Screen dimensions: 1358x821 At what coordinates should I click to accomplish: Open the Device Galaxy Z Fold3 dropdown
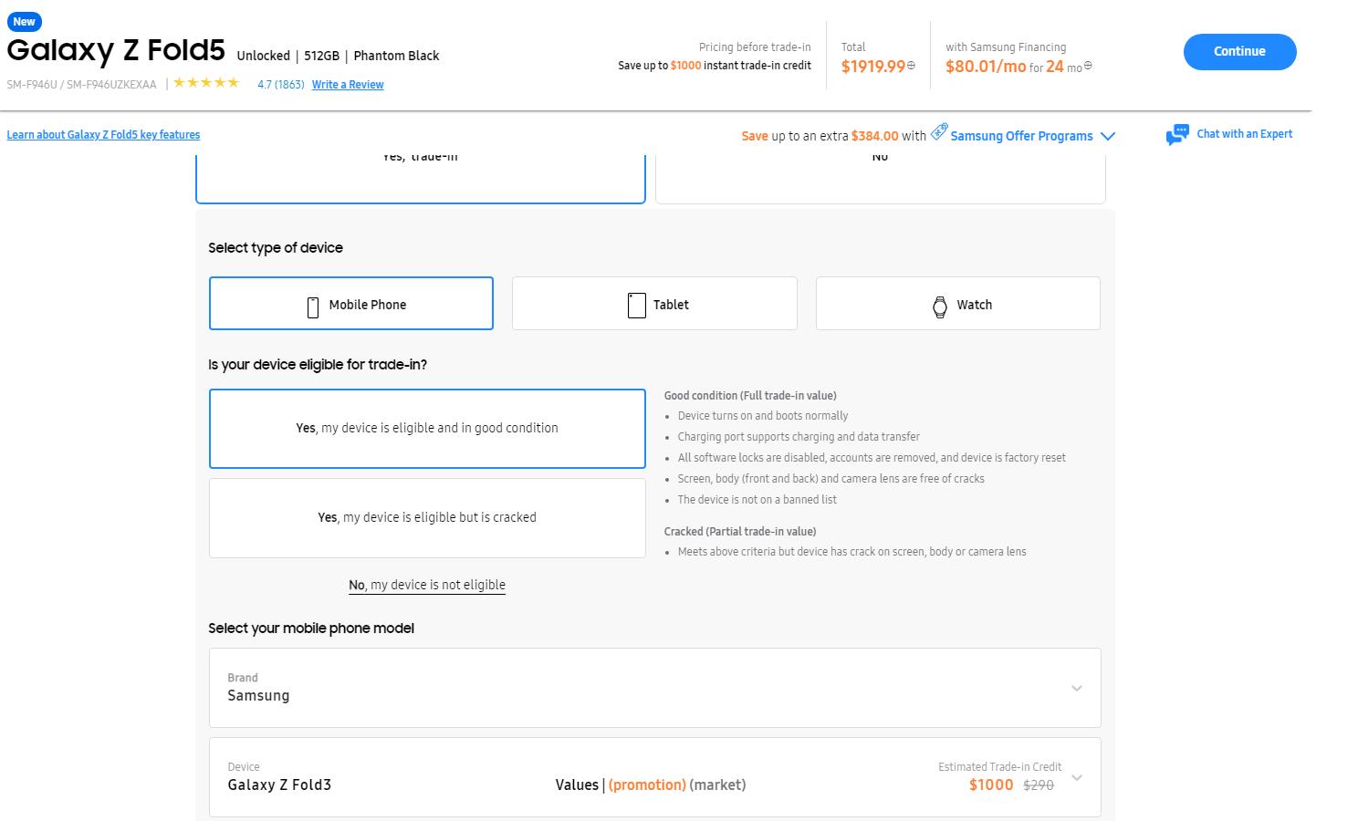pos(654,777)
